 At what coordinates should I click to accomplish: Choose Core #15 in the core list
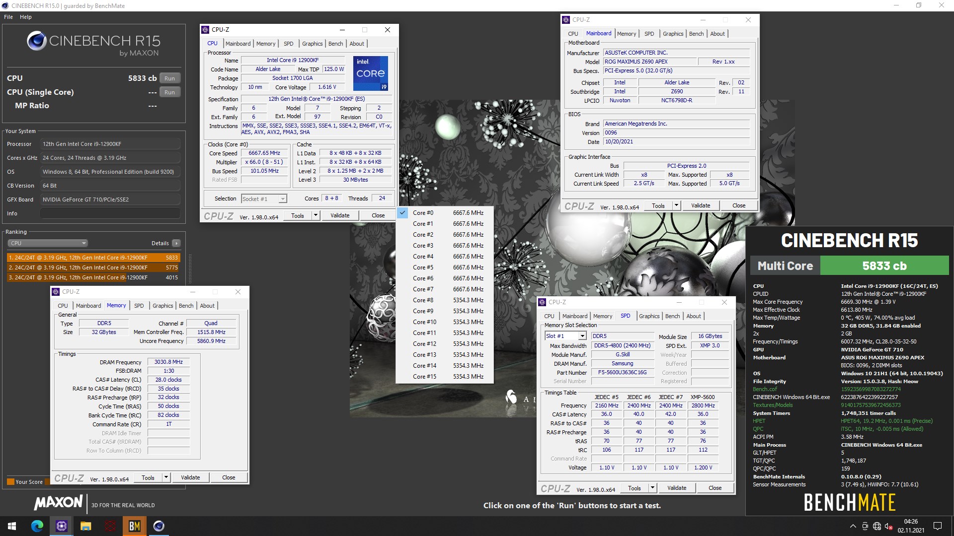[445, 377]
